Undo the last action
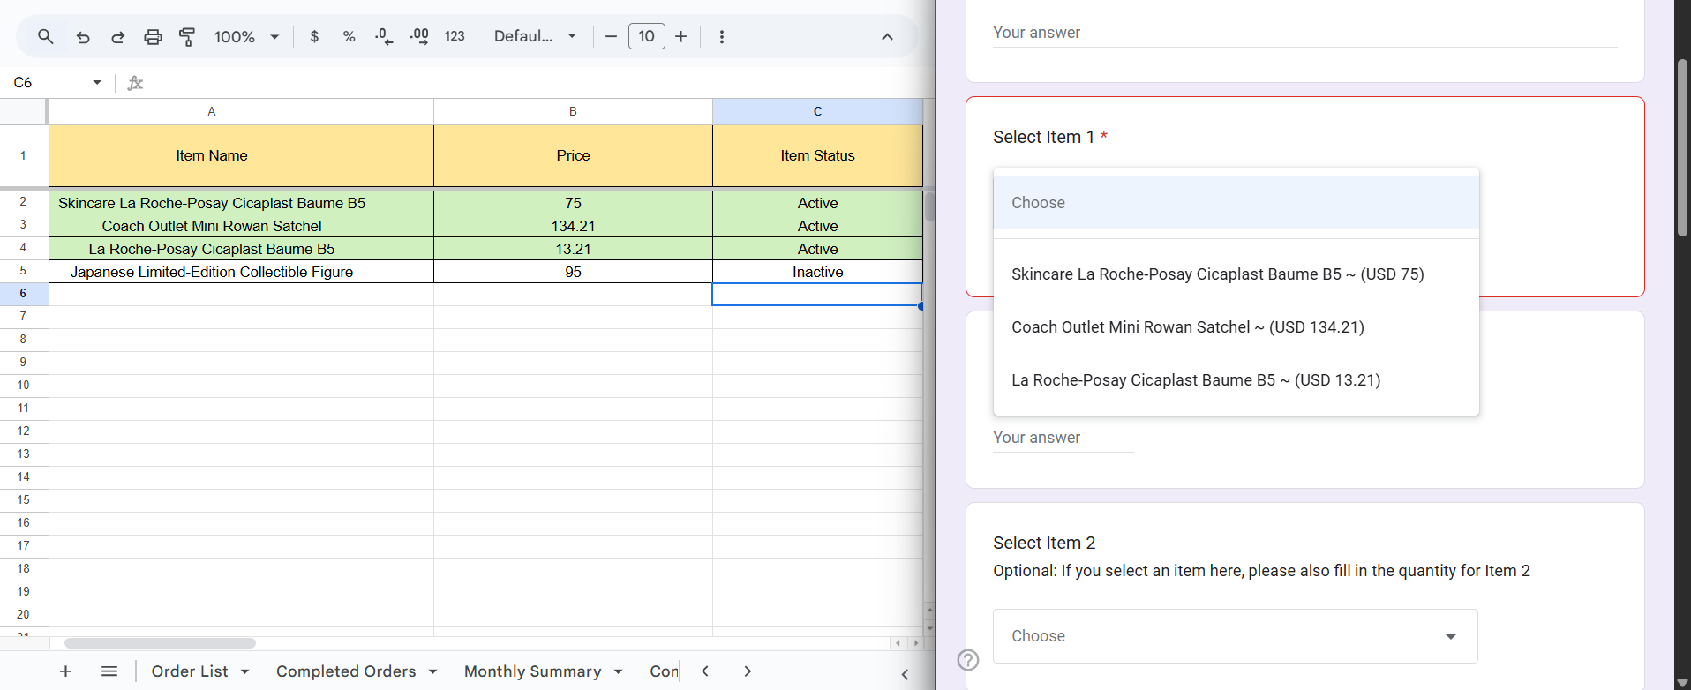The image size is (1691, 690). click(x=83, y=37)
